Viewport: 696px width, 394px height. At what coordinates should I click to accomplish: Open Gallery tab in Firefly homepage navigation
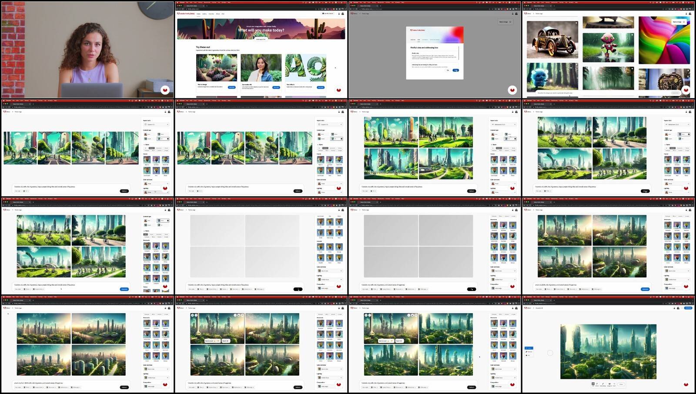point(204,13)
